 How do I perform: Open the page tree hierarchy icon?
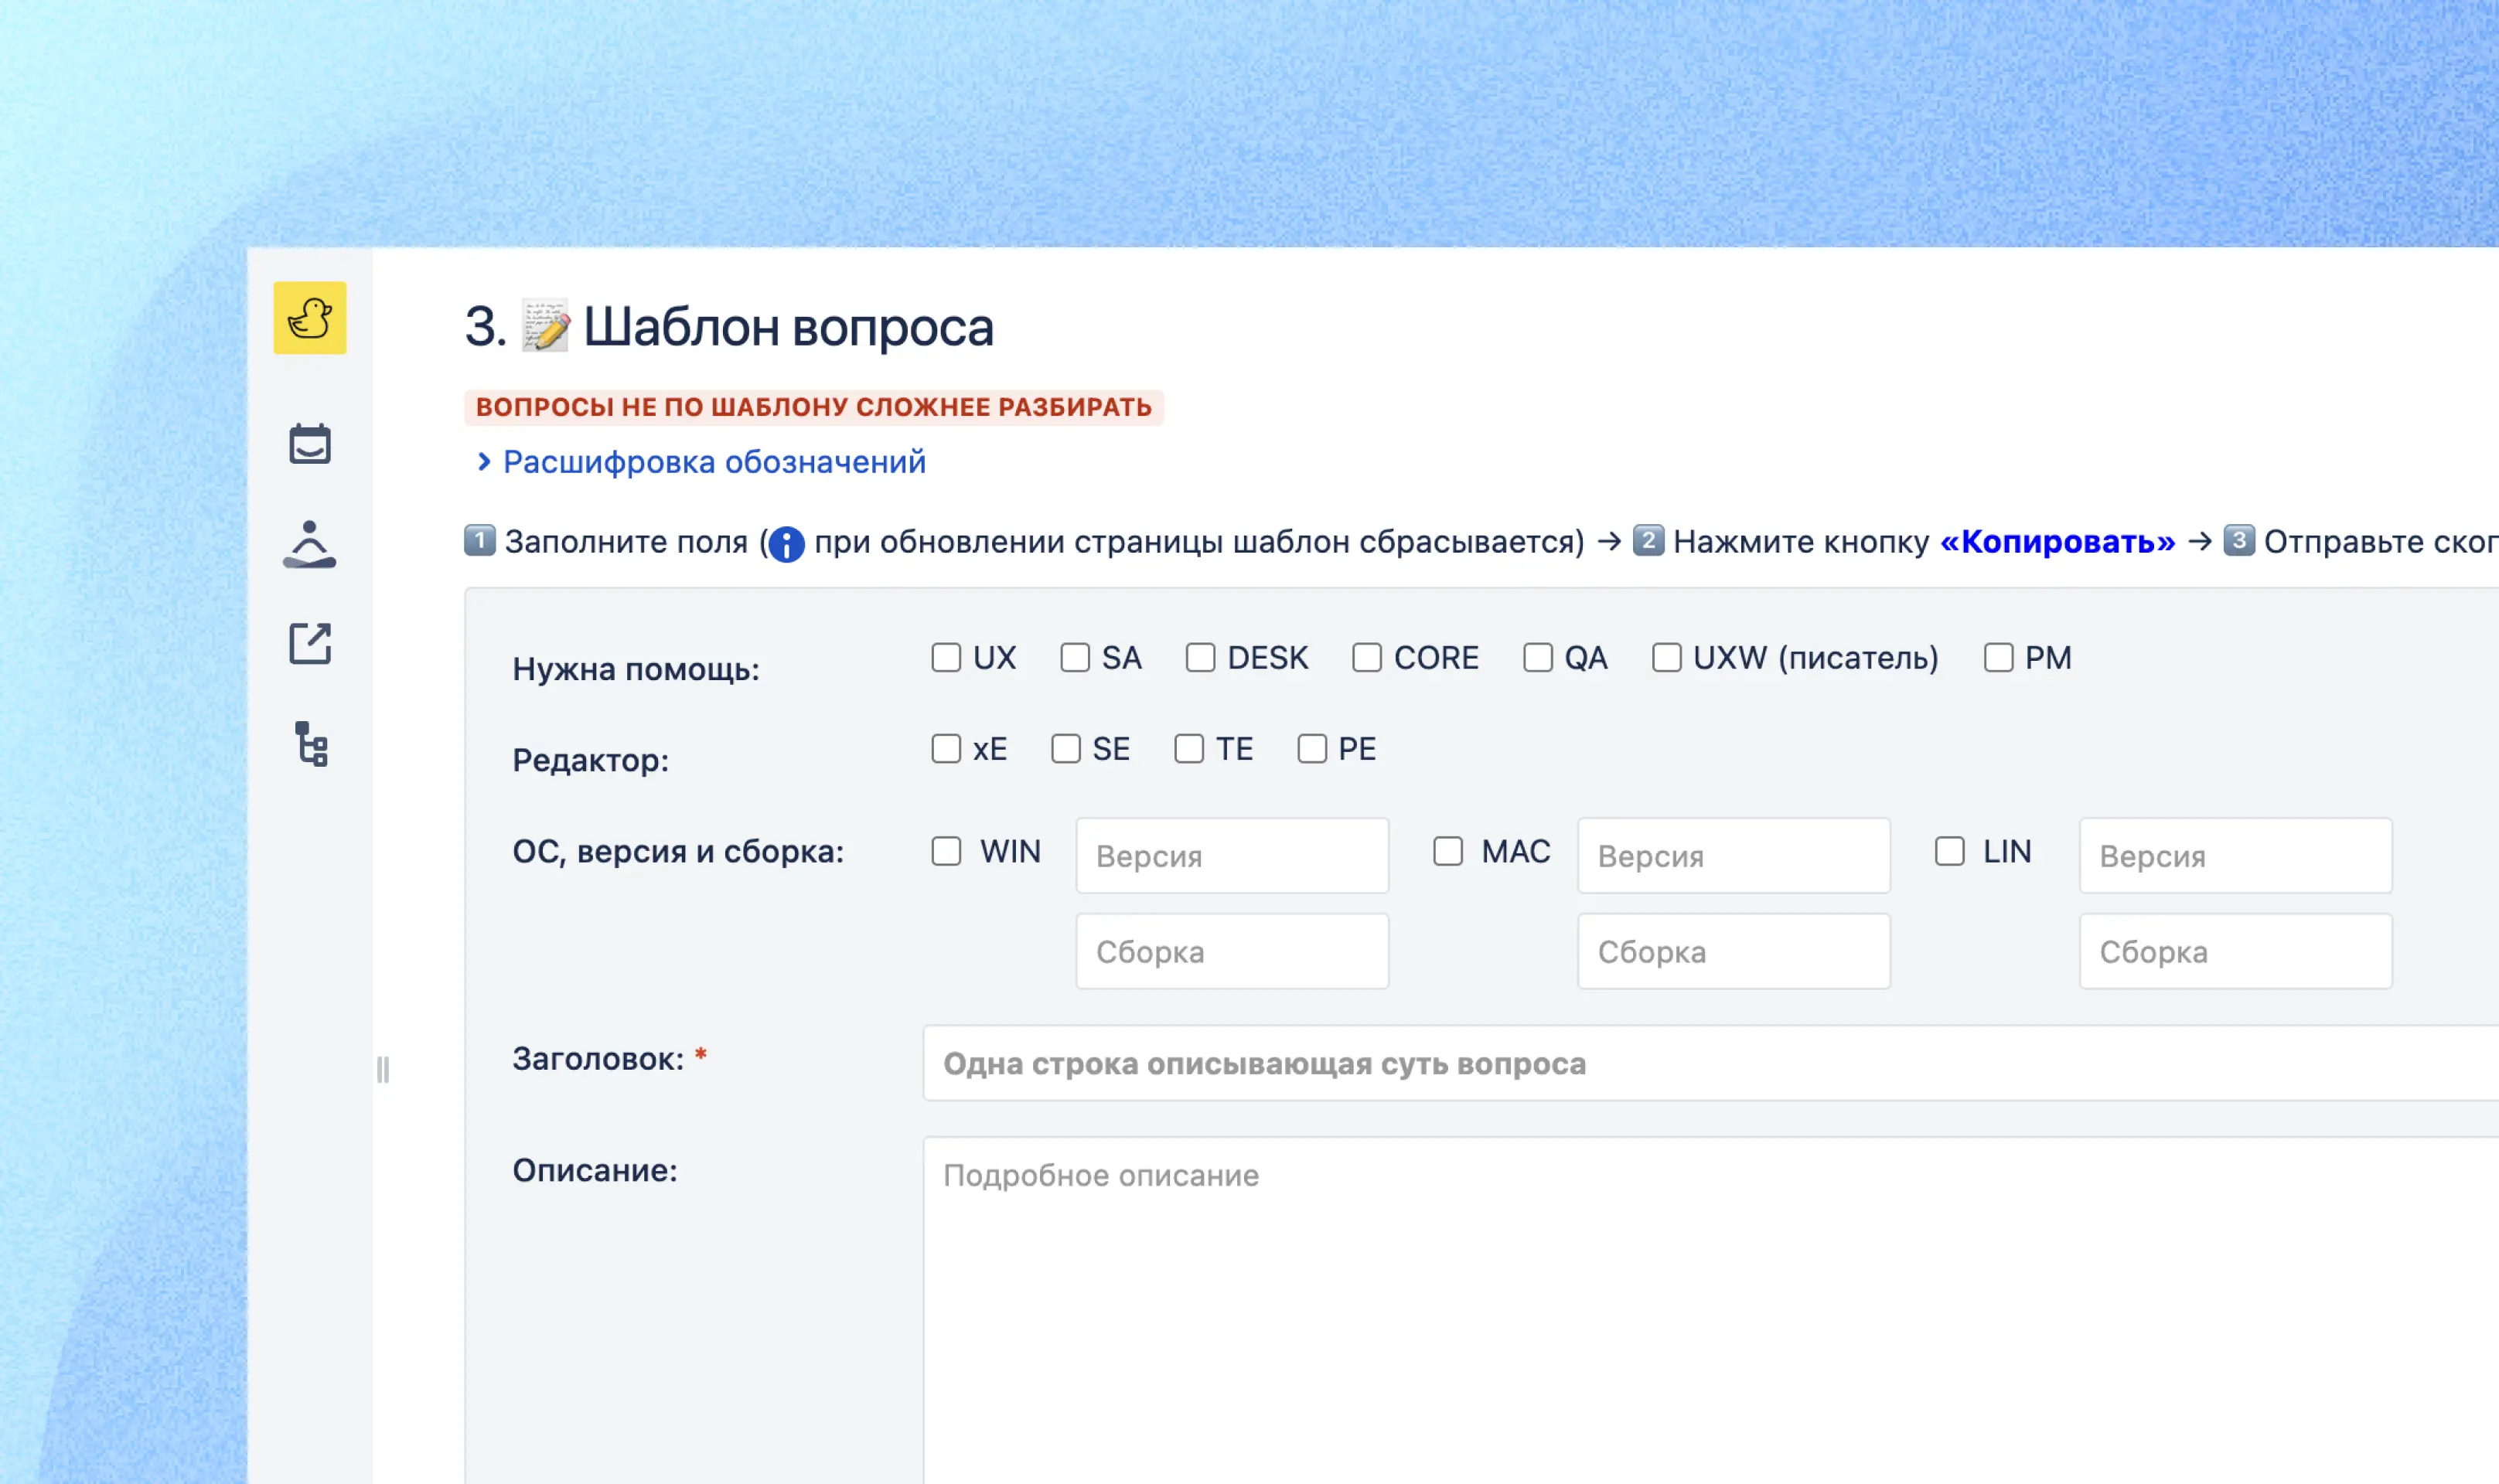click(x=311, y=744)
